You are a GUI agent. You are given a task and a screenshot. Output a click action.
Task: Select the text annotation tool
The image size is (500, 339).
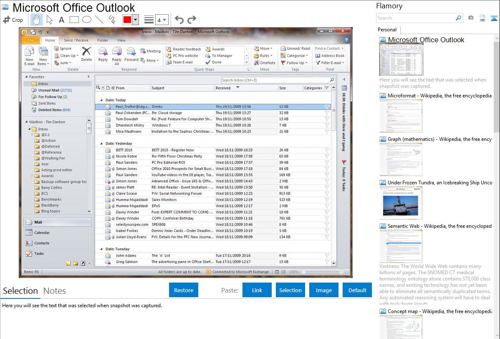pos(61,20)
